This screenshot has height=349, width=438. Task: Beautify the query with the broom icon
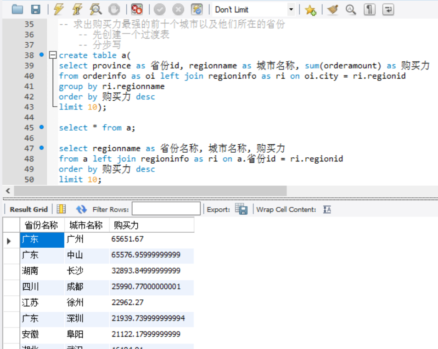(x=333, y=10)
